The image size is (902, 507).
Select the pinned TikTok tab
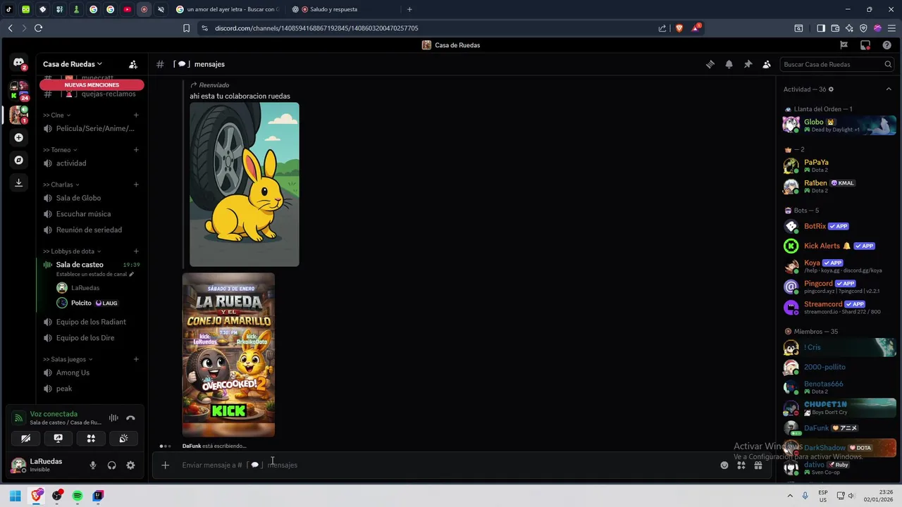tap(9, 9)
